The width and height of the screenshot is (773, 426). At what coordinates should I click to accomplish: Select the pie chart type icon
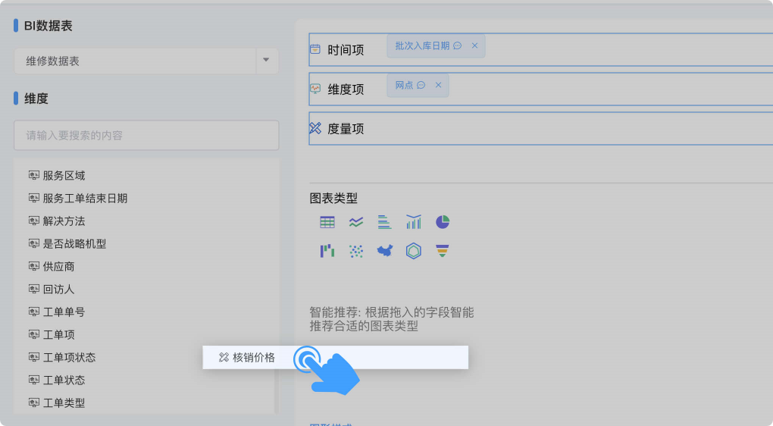443,222
